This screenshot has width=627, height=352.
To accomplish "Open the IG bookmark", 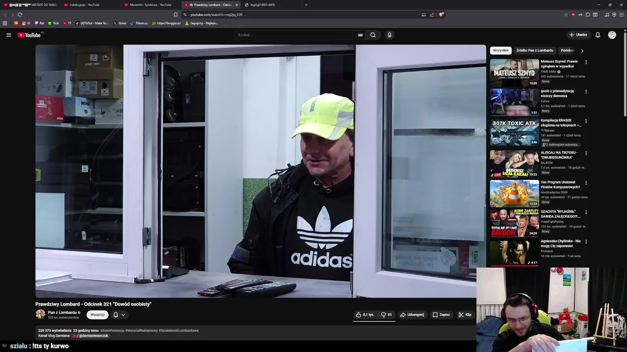I will click(x=26, y=23).
